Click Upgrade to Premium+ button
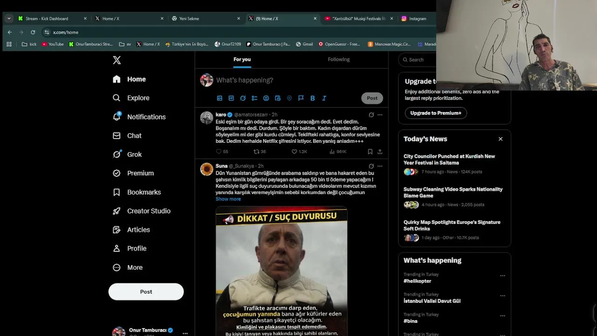597x336 pixels. (436, 113)
